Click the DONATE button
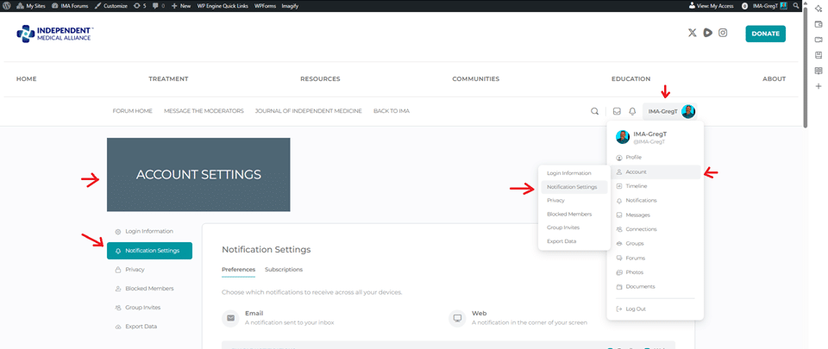Viewport: 828px width, 349px height. (x=765, y=34)
